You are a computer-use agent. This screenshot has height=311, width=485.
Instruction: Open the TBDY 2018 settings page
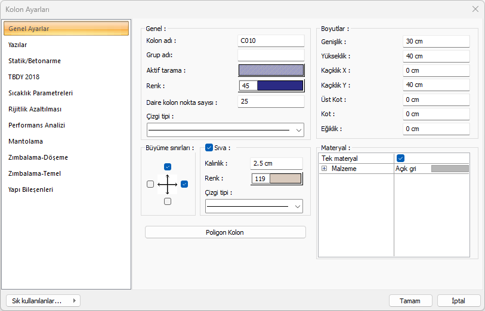tap(24, 77)
